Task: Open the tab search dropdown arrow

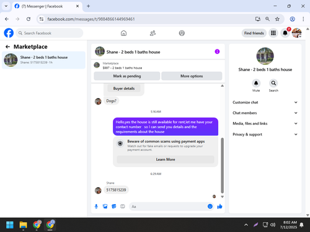Action: [x=6, y=6]
